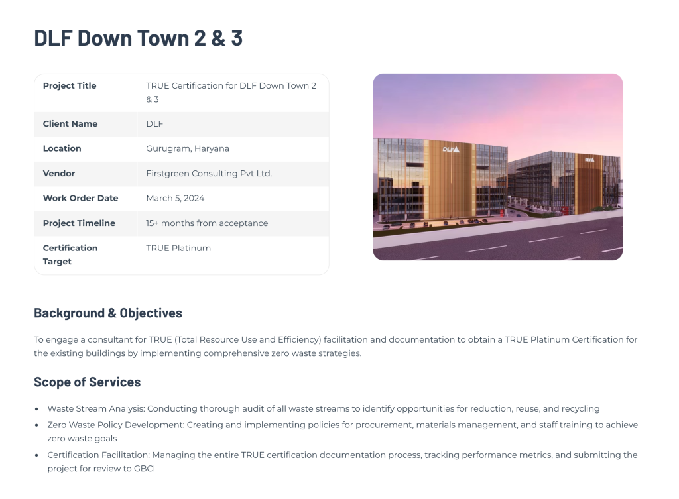Click the 'March 5, 2024' date value
Screen dimensions: 679x499
175,198
